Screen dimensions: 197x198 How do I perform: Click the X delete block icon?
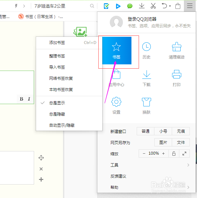[41, 169]
